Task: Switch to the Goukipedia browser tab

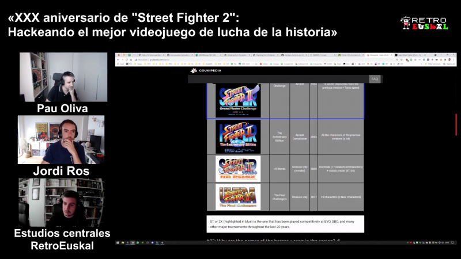Action: (x=379, y=55)
